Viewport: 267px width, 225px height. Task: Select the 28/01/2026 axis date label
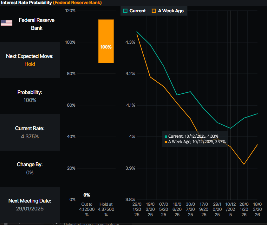pyautogui.click(x=244, y=209)
